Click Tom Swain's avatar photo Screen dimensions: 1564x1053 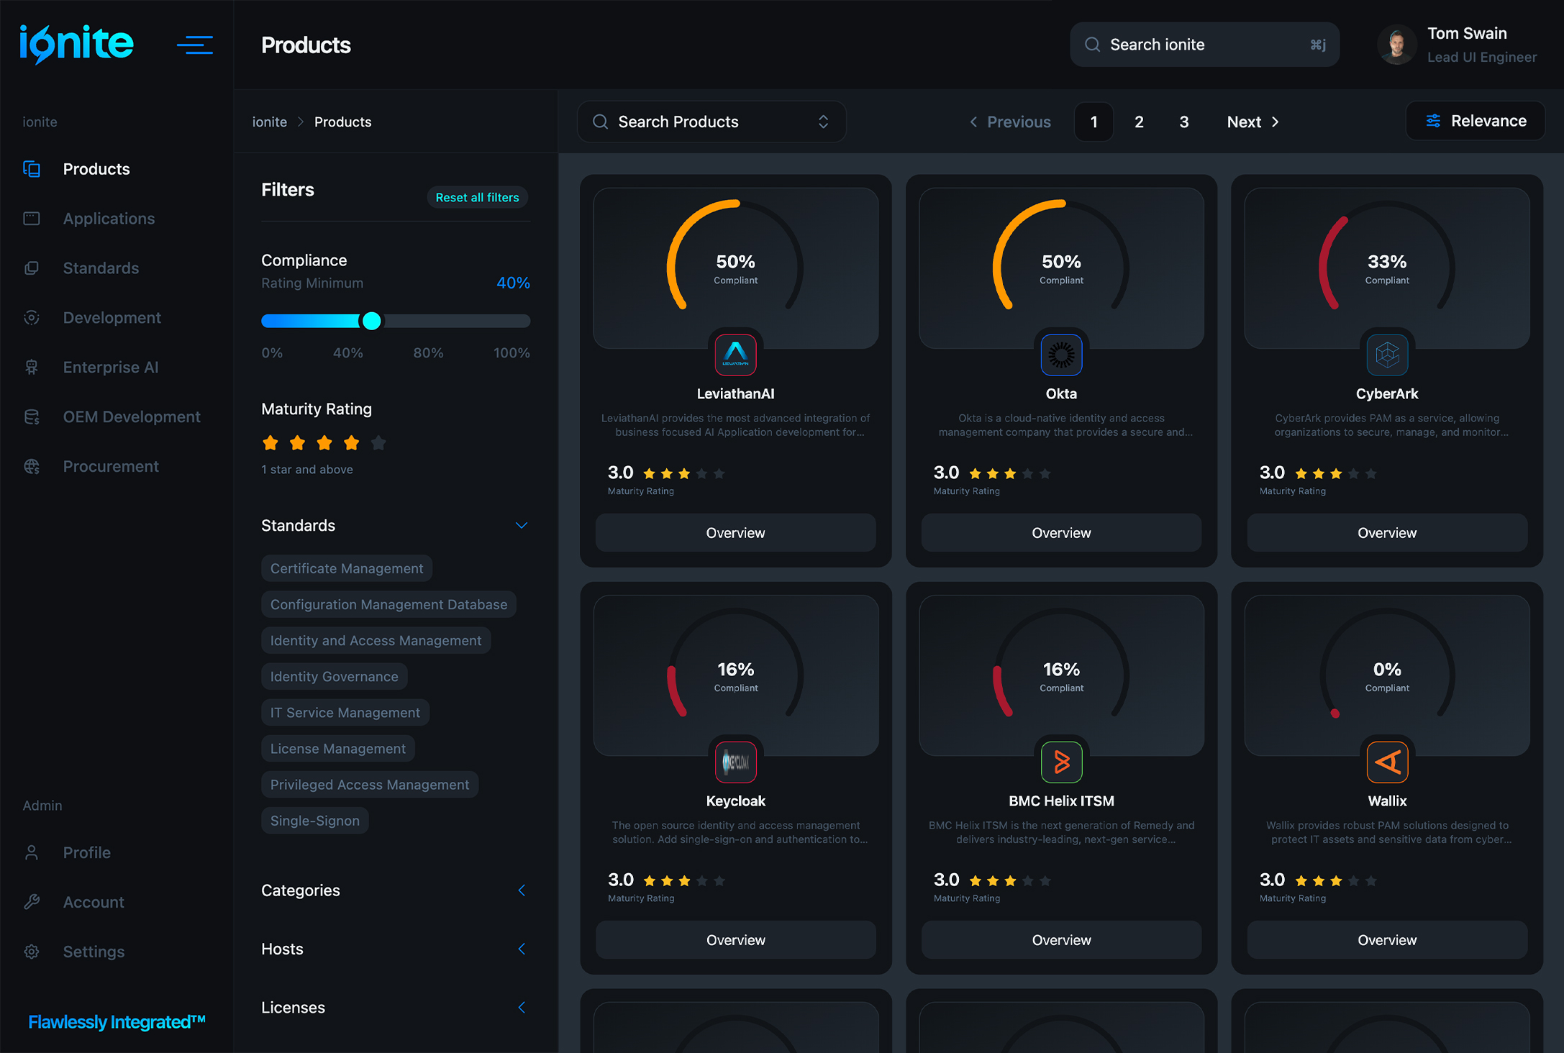(1397, 45)
